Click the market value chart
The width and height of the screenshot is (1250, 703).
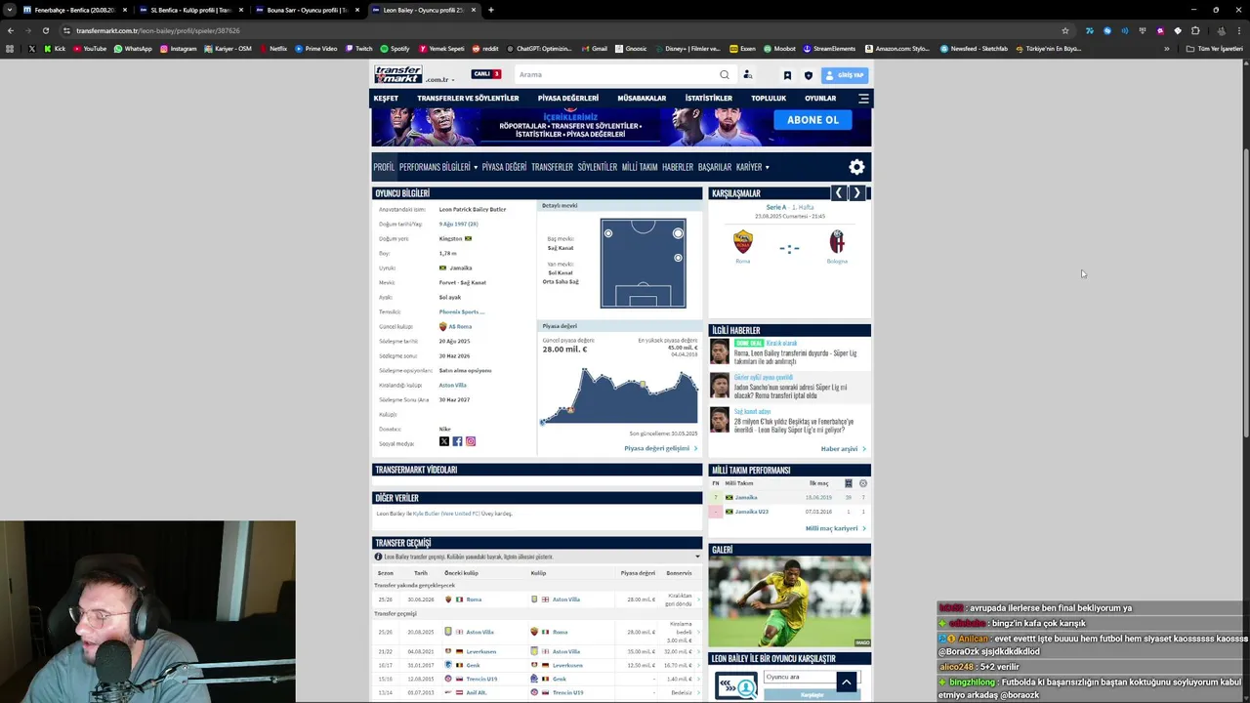619,393
